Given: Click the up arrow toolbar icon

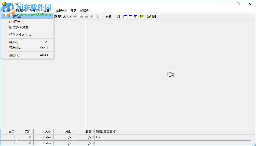Looking at the screenshot, I should (92, 17).
